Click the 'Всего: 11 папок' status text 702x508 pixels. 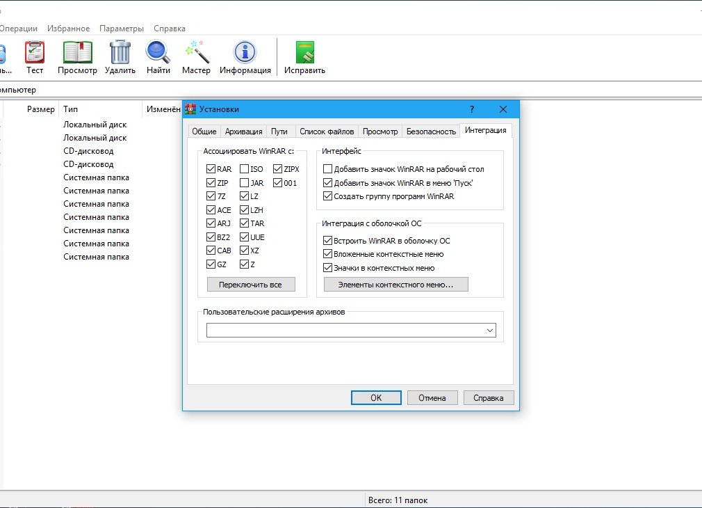pyautogui.click(x=398, y=500)
